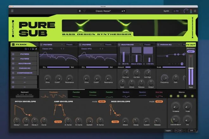Open the first Function tab
Image resolution: width=209 pixels, height=139 pixels.
[x=76, y=94]
